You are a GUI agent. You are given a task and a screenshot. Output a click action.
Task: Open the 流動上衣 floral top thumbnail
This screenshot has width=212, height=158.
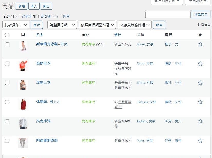[x=23, y=85]
